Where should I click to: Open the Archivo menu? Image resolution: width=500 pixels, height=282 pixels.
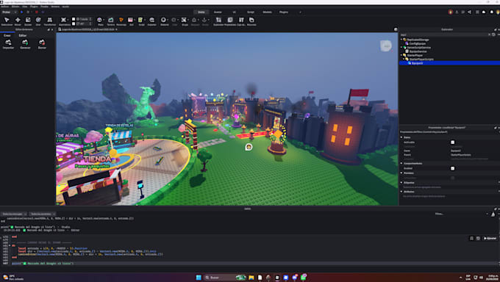click(5, 7)
